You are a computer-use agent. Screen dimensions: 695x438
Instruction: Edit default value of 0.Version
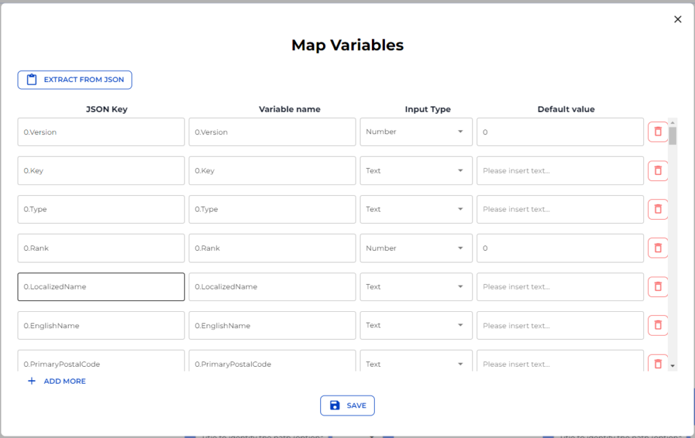560,132
